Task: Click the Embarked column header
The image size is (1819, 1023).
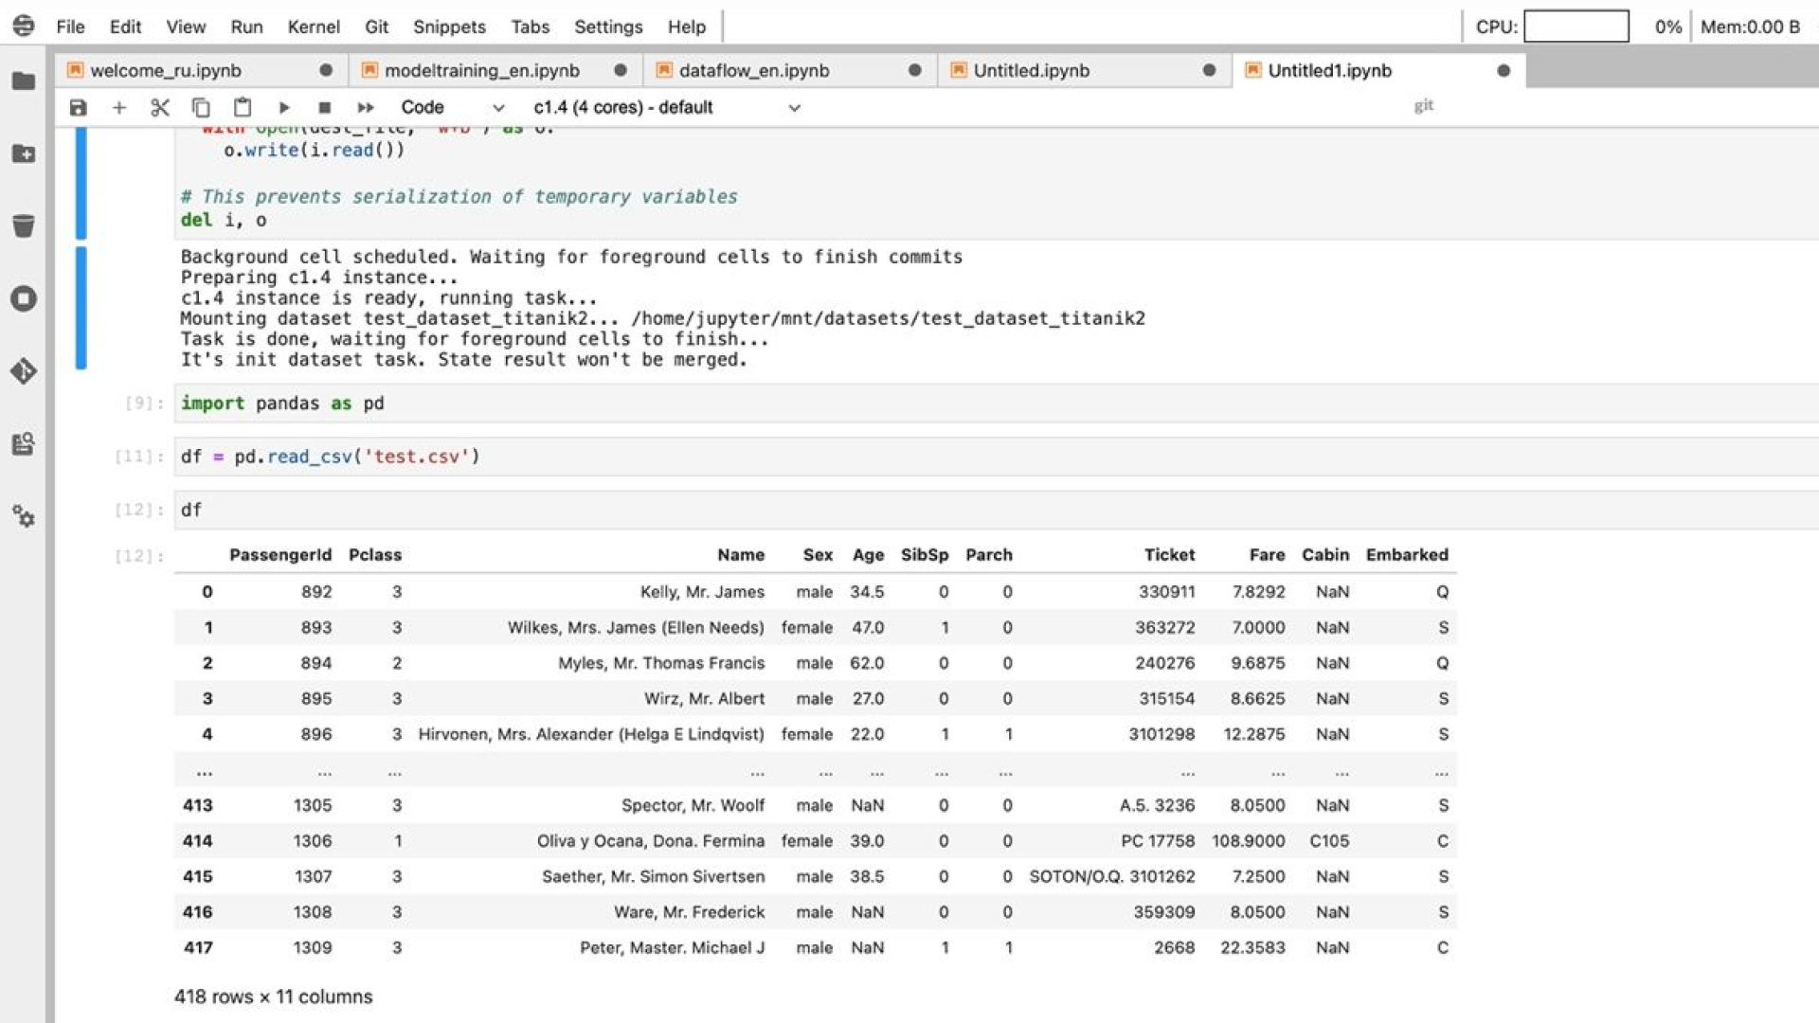Action: click(x=1407, y=555)
